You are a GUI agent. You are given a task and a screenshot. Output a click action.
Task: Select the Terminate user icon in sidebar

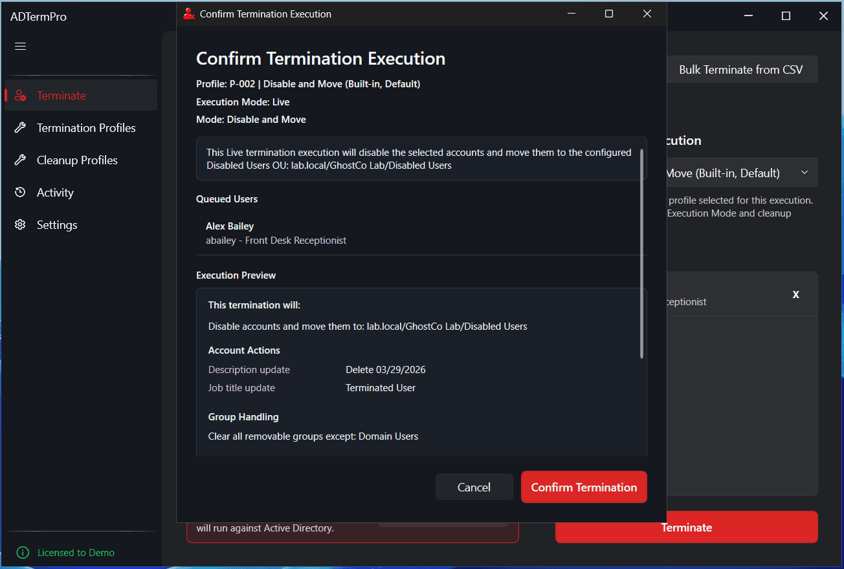click(x=20, y=94)
